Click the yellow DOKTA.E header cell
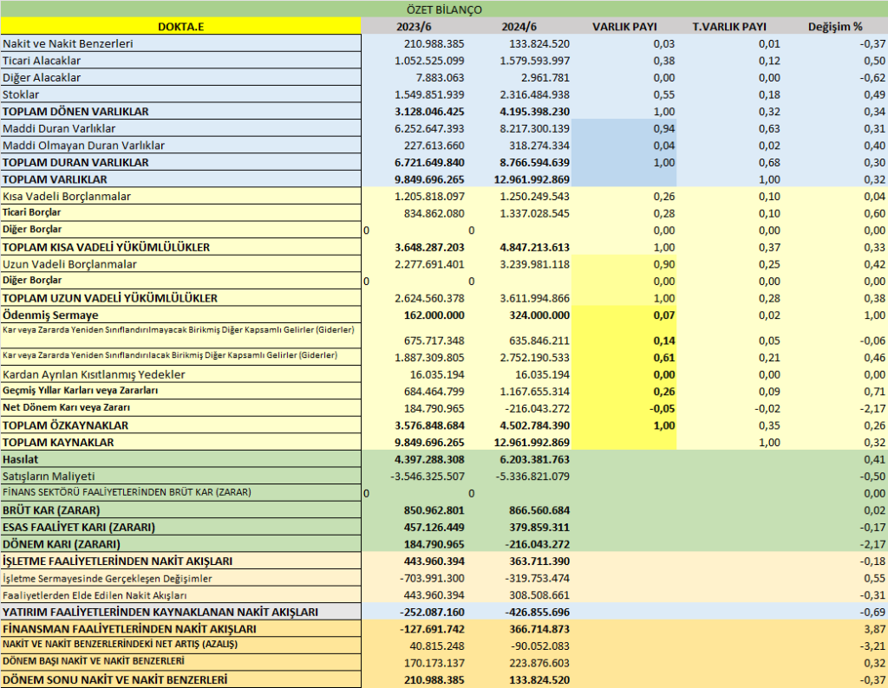The image size is (888, 688). (x=180, y=27)
